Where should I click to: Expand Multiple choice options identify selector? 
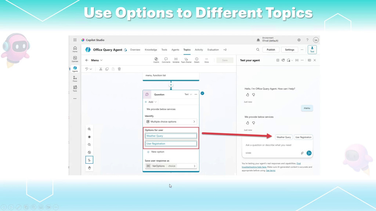click(x=171, y=122)
